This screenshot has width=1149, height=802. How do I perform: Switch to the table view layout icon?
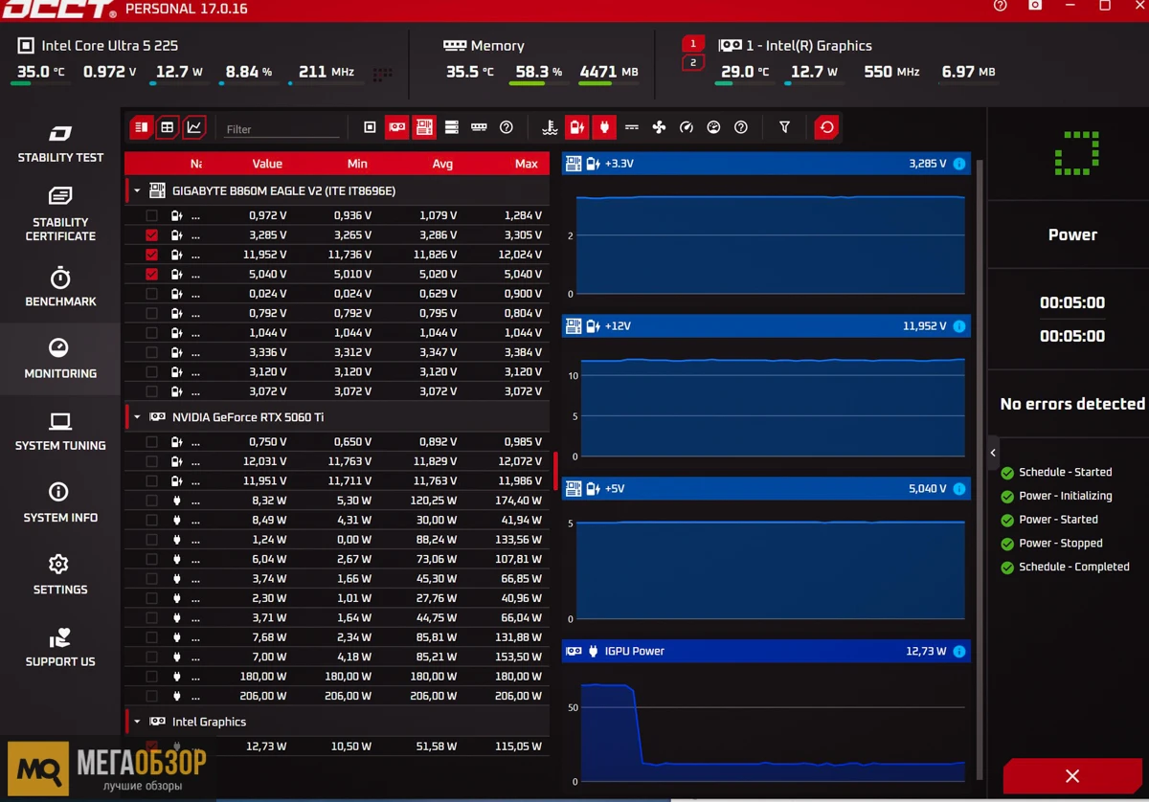pos(168,127)
